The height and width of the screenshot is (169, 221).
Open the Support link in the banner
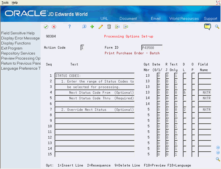pyautogui.click(x=210, y=18)
